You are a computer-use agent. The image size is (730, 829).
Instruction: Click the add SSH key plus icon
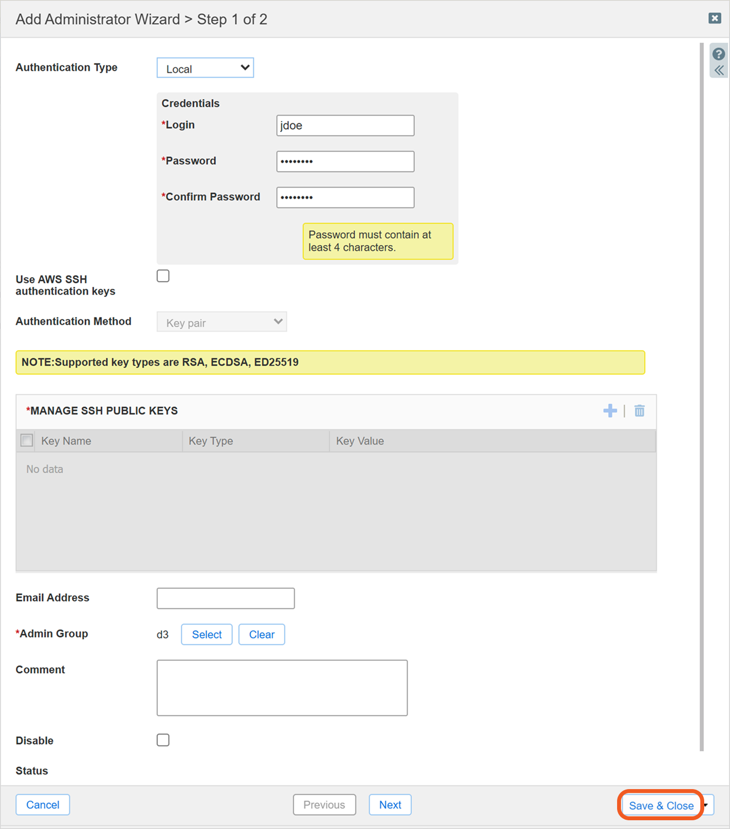609,411
